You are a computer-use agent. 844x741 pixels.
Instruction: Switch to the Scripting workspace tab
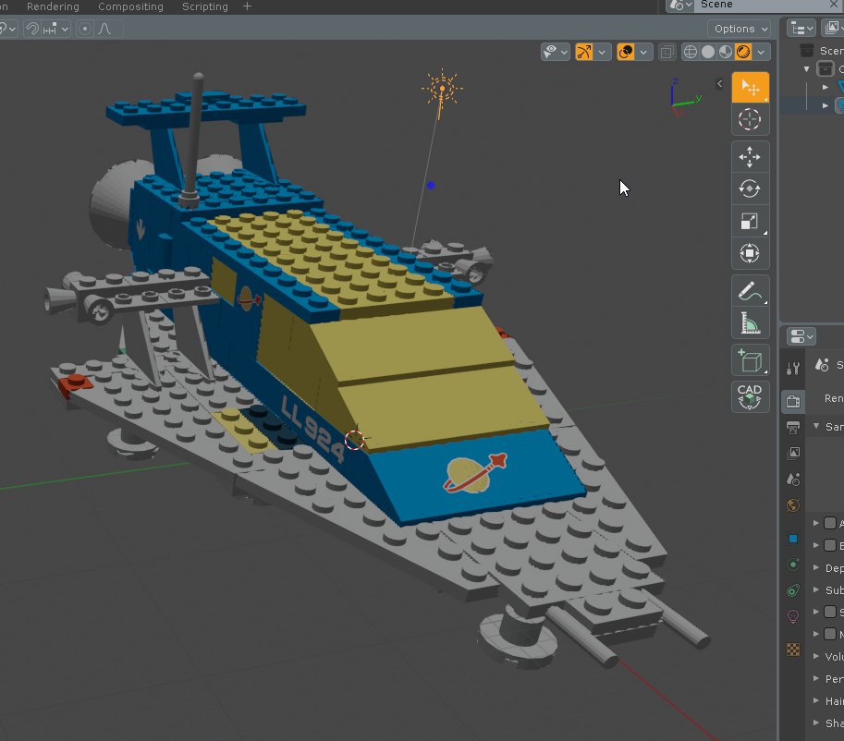pyautogui.click(x=205, y=6)
